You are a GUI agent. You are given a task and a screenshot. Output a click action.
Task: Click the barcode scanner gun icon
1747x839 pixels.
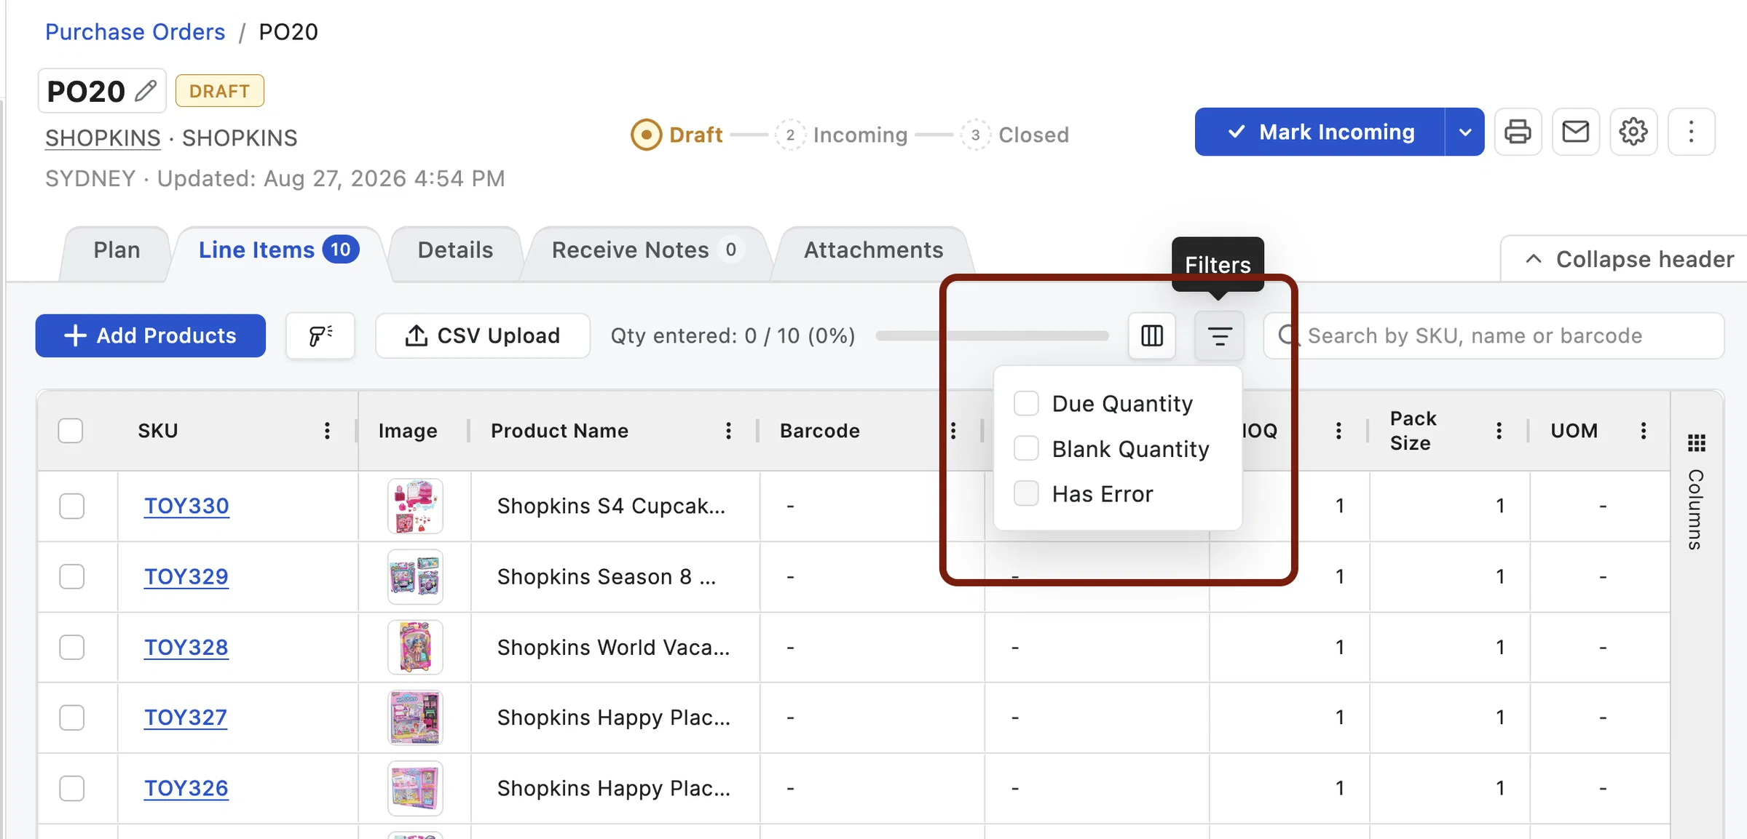(x=320, y=335)
